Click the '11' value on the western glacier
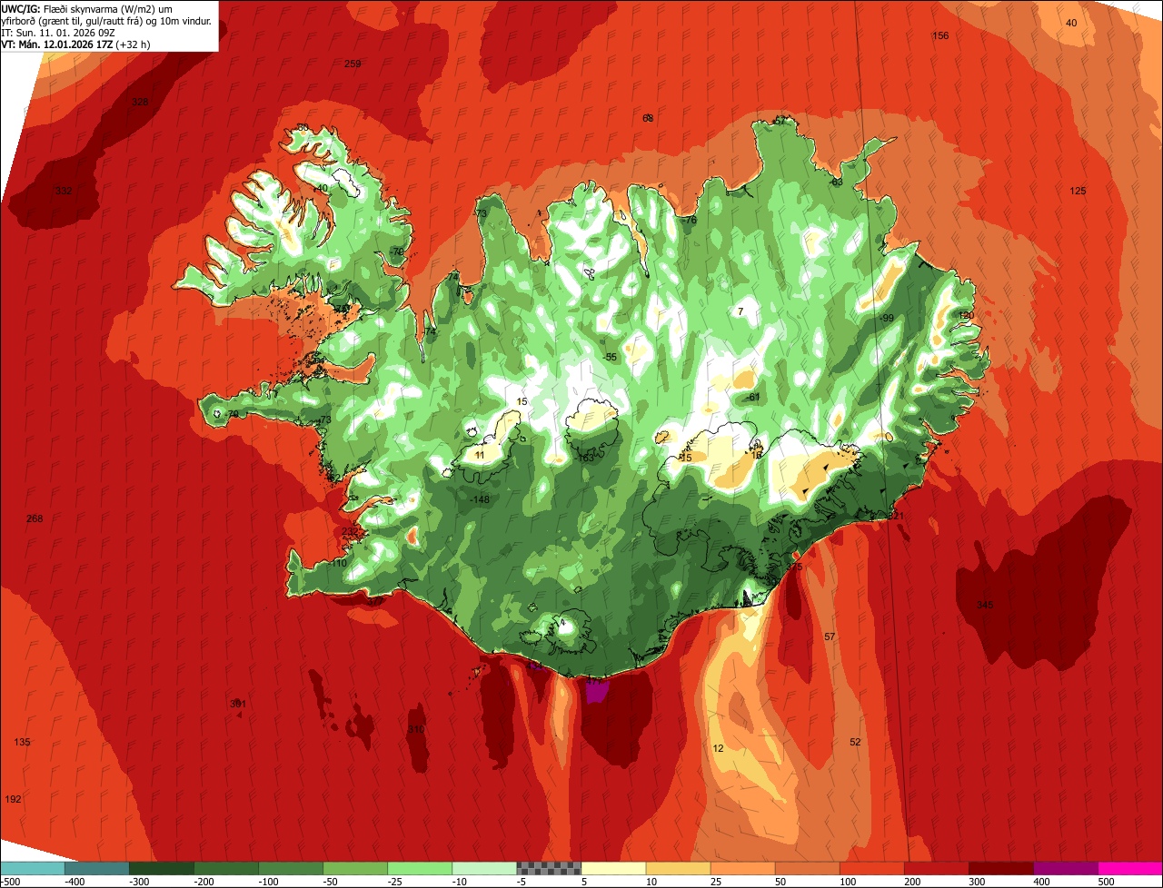The image size is (1163, 888). click(480, 455)
